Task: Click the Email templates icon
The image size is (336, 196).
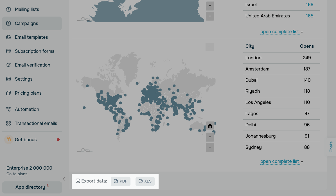Action: (x=8, y=37)
